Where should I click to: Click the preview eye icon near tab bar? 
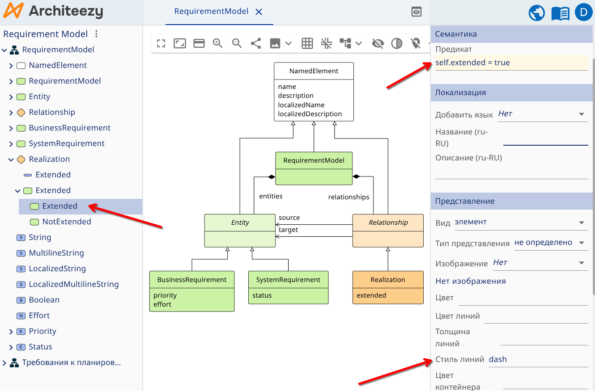[416, 12]
